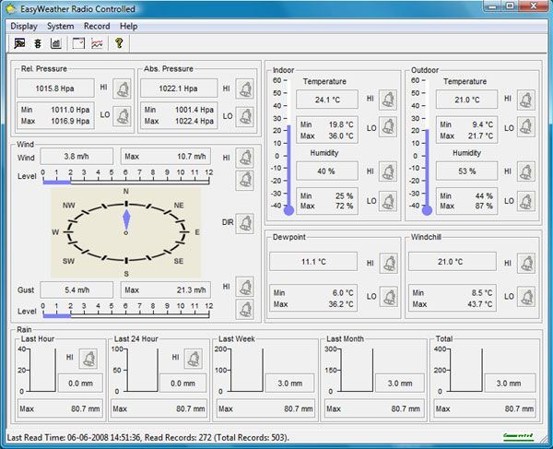Toggle Last Hour rain HI alarm bell
Viewport: 553px width, 449px height.
pos(88,359)
